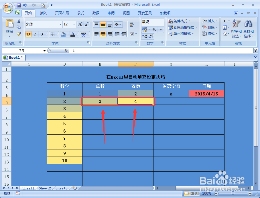Toggle bold formatting

29,34
